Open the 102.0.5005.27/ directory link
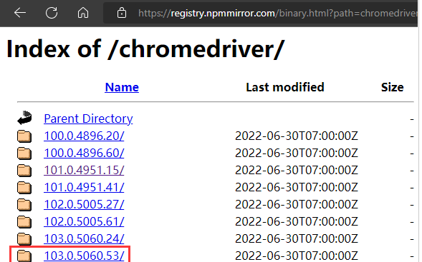Viewport: 422px width, 262px height. [x=84, y=204]
